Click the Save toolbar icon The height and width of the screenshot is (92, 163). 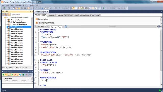click(22, 8)
